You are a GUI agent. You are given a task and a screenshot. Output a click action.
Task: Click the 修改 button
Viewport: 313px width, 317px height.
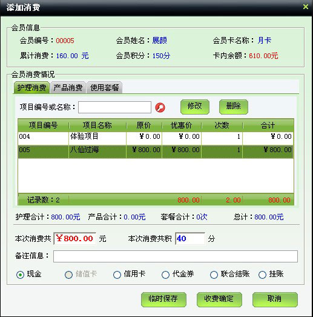click(195, 107)
